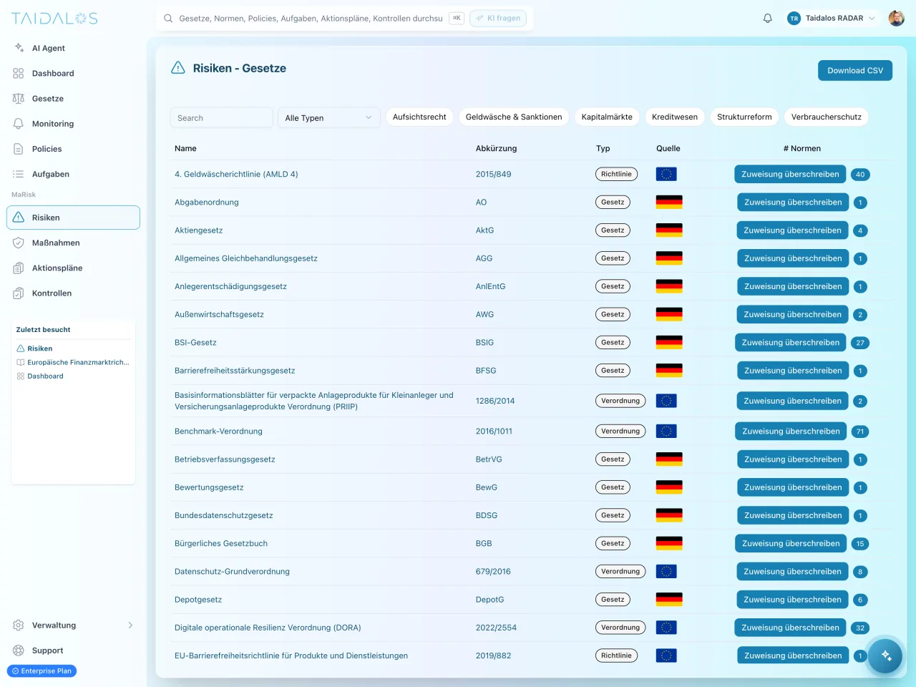Click the Aktionspläne clipboard icon

click(x=19, y=268)
